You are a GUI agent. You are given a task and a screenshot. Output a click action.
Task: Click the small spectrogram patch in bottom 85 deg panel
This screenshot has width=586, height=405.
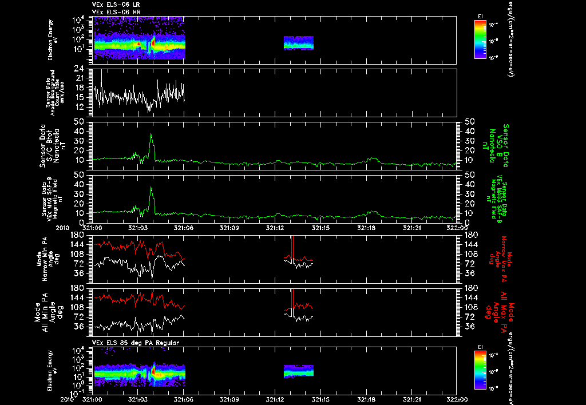point(299,371)
